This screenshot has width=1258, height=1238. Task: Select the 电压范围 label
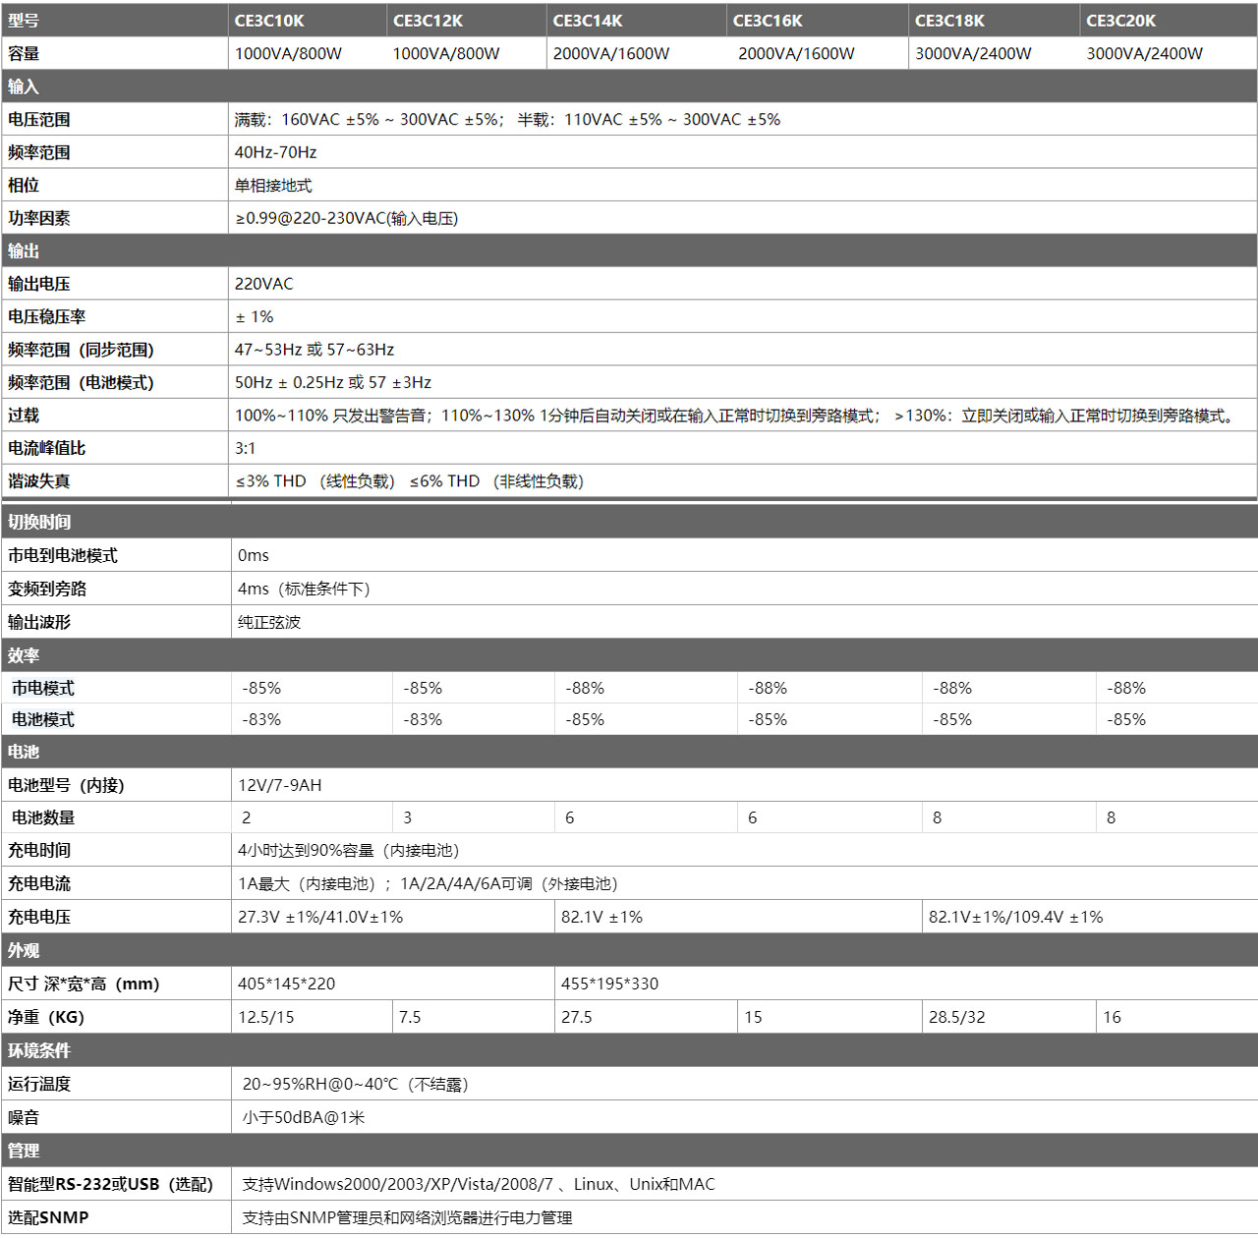click(39, 120)
